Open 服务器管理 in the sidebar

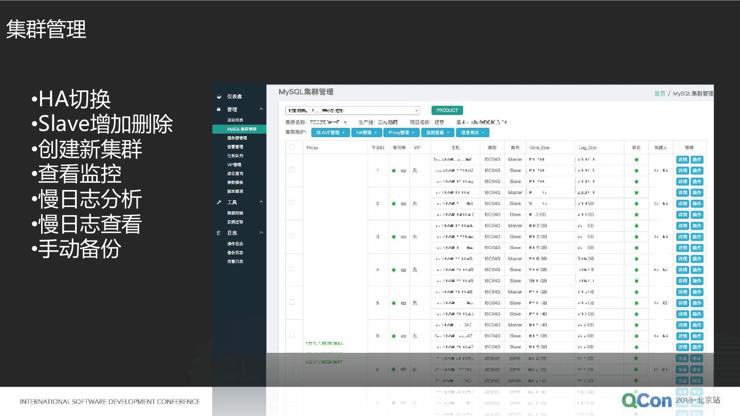pos(237,138)
